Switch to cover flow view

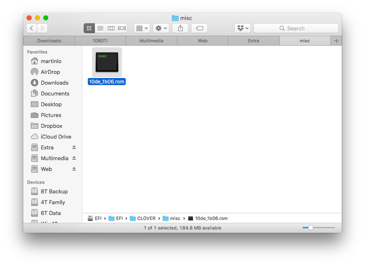[122, 28]
